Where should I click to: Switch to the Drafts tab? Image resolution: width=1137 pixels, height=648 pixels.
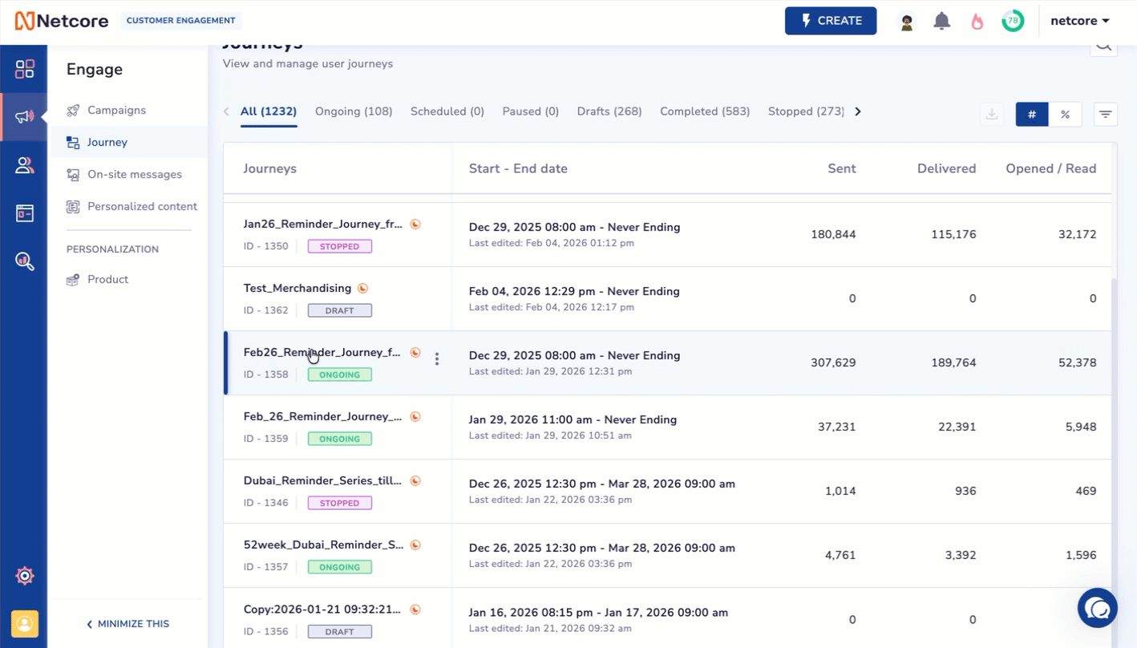point(609,111)
